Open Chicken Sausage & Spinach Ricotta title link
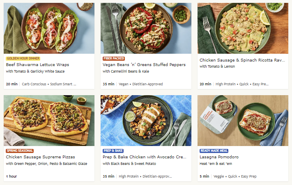292x185 pixels. (x=242, y=60)
